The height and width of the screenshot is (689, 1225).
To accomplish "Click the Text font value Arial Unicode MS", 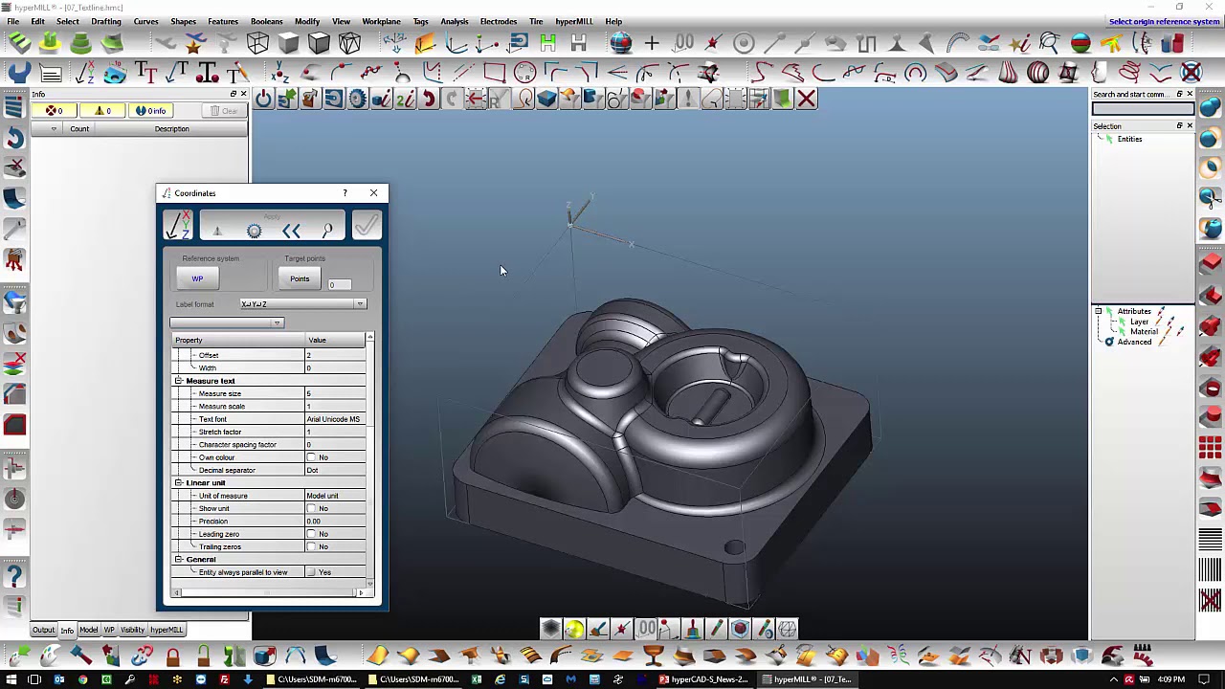I will pyautogui.click(x=334, y=419).
